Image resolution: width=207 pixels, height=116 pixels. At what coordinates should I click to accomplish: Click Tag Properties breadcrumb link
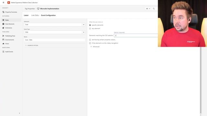30,9
